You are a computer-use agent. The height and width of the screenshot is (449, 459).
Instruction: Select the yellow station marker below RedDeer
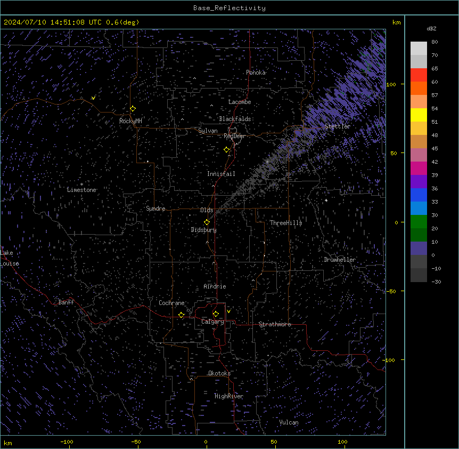[227, 150]
